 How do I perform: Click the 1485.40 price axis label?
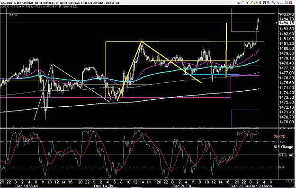[x=287, y=14]
